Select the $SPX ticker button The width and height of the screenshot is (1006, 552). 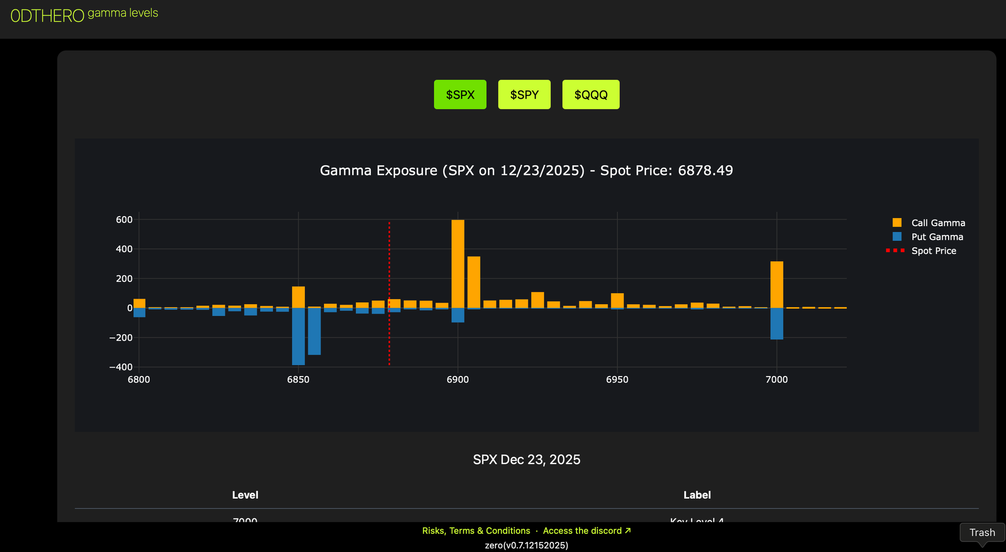click(460, 95)
